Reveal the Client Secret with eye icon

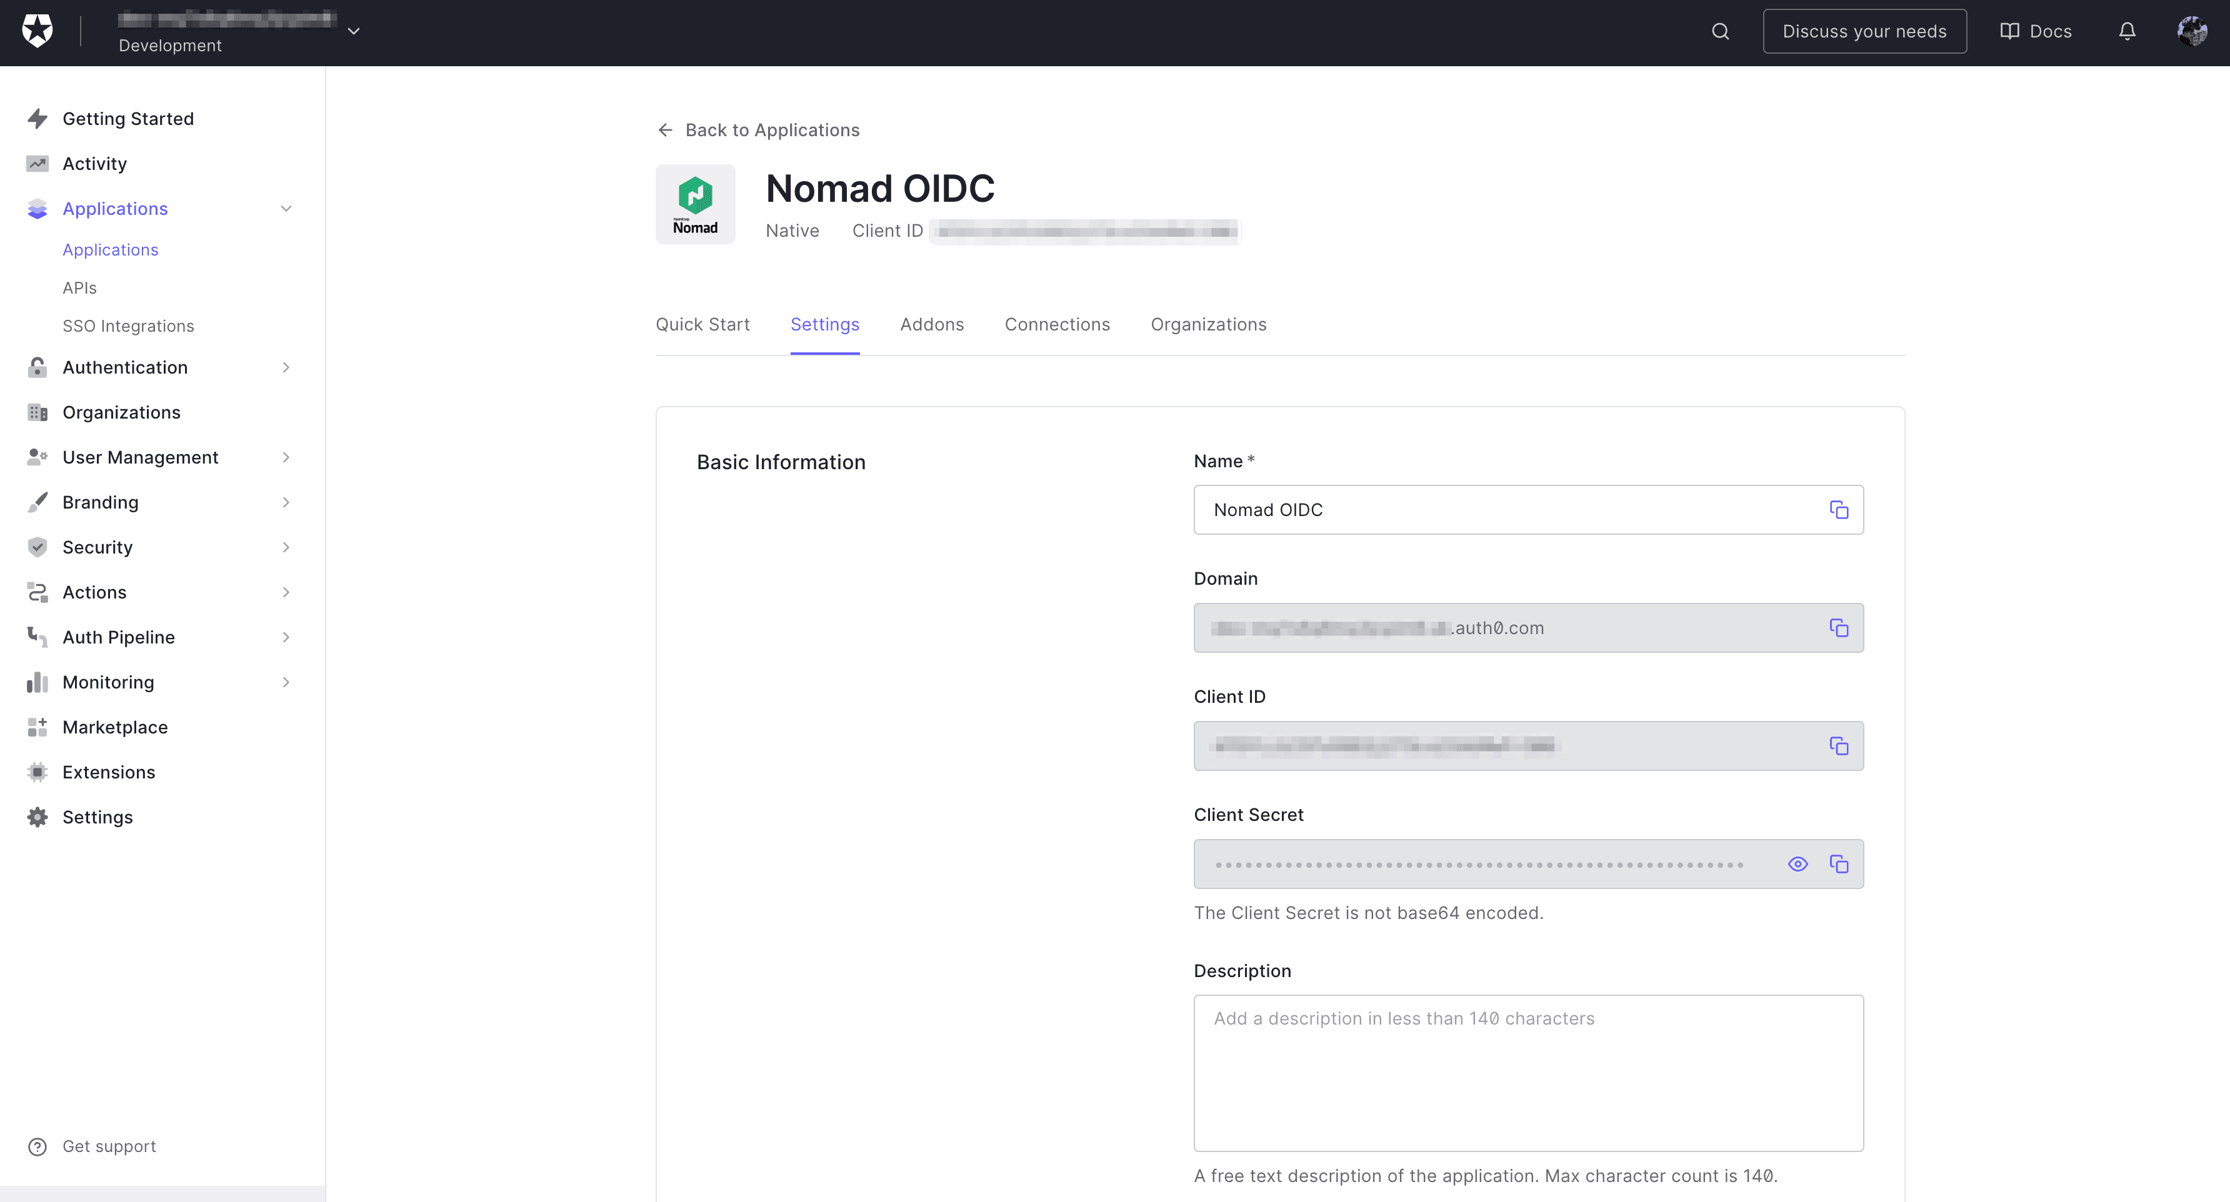(x=1798, y=865)
